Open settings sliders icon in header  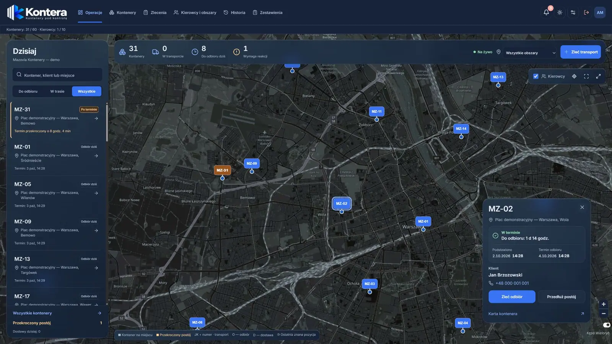573,13
